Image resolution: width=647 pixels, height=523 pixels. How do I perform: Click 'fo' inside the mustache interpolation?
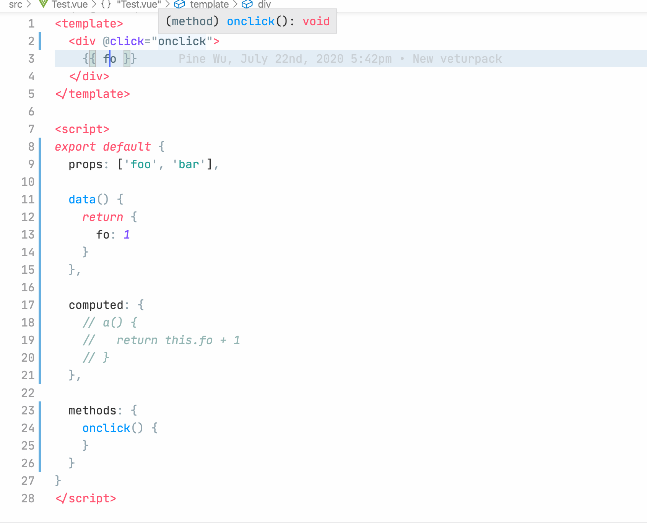tap(110, 59)
